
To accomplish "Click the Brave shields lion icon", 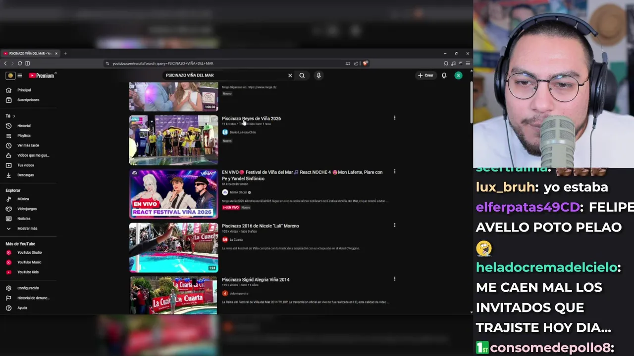I will [x=365, y=63].
